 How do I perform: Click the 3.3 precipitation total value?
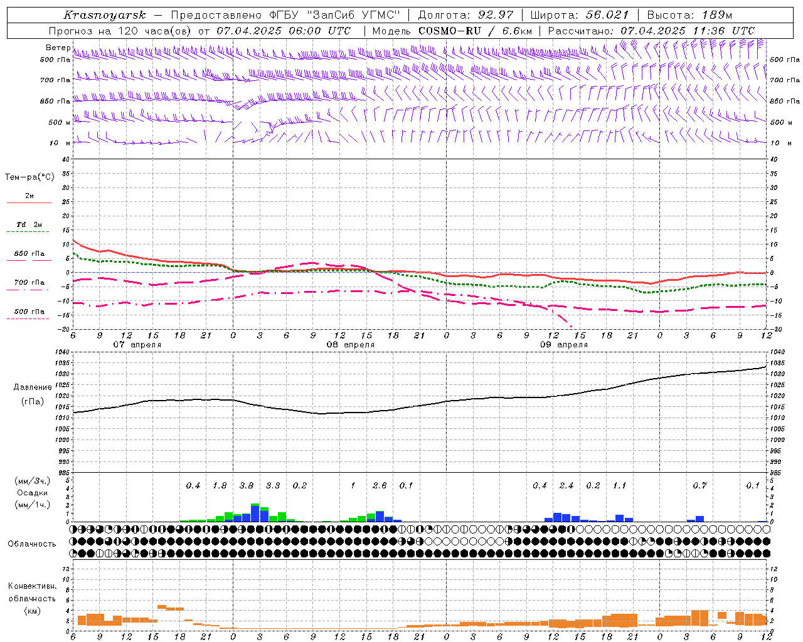click(273, 486)
